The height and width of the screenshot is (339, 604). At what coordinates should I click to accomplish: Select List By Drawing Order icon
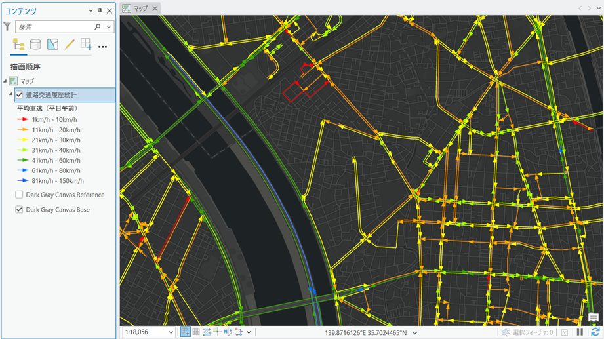pyautogui.click(x=19, y=45)
